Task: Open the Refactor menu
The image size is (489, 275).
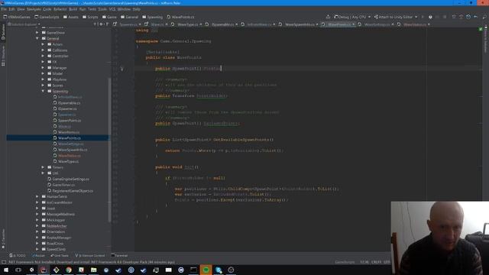Action: click(x=60, y=9)
